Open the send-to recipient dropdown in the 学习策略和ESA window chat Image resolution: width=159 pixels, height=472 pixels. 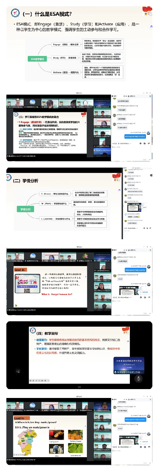click(x=124, y=143)
